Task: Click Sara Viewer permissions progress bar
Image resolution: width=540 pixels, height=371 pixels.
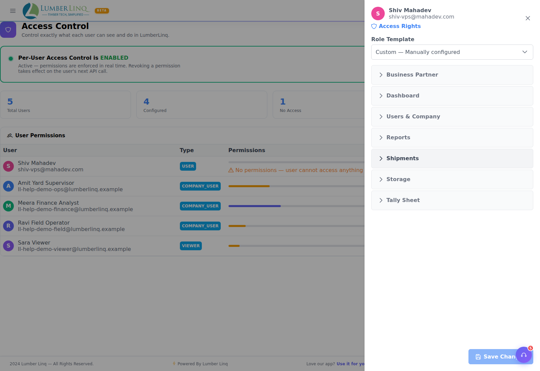Action: tap(296, 246)
